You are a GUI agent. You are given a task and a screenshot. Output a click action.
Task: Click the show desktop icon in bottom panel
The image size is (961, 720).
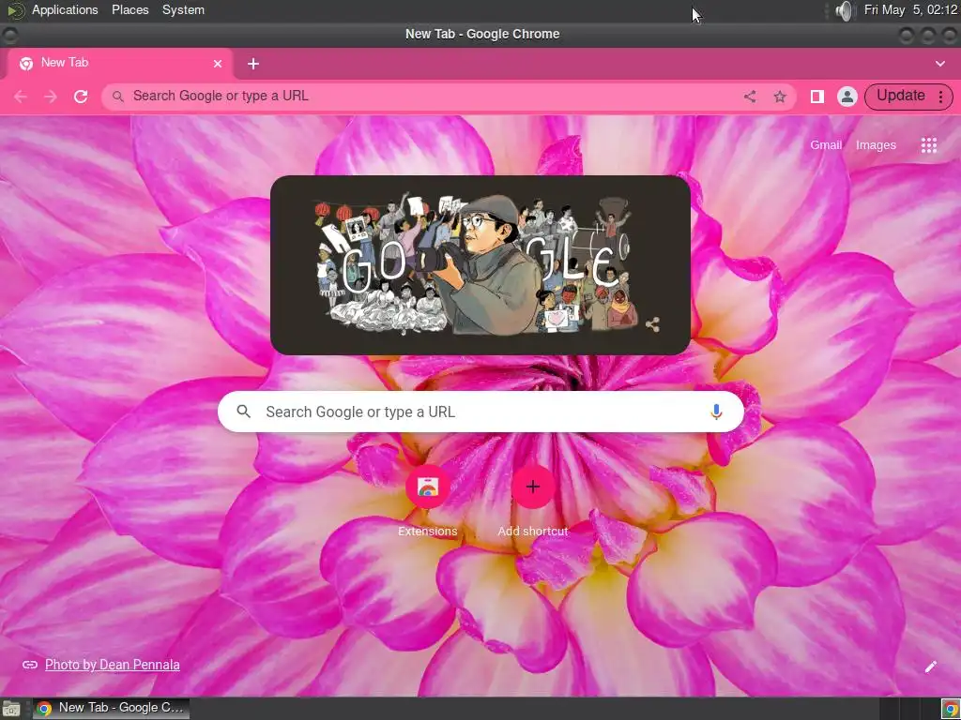10,709
